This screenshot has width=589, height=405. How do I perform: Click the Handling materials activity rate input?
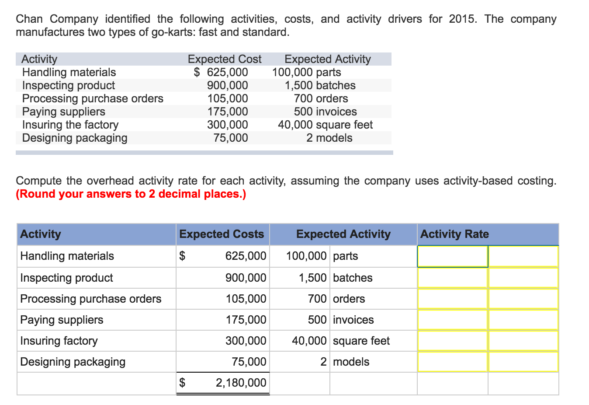pos(452,256)
